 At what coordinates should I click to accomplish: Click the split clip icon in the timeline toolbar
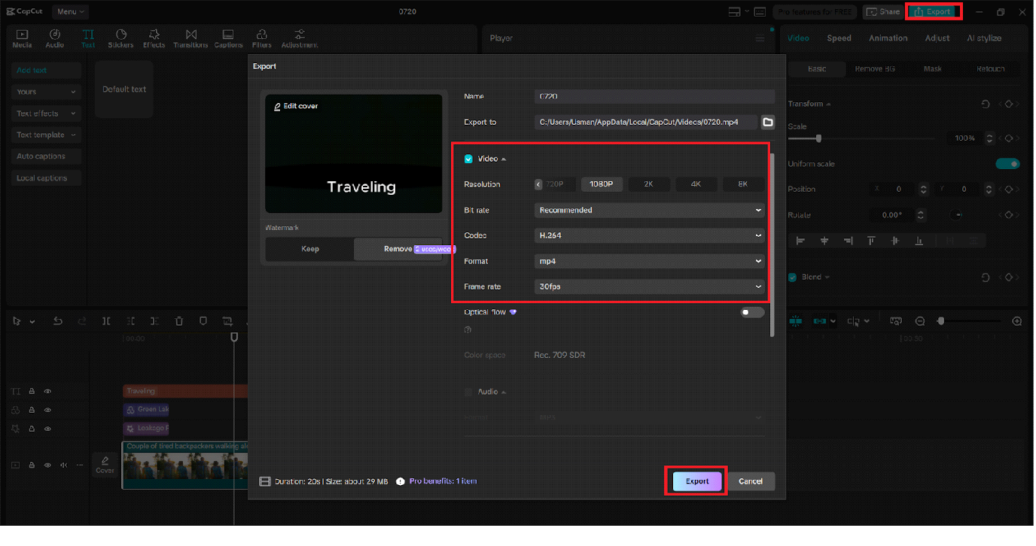pos(106,321)
